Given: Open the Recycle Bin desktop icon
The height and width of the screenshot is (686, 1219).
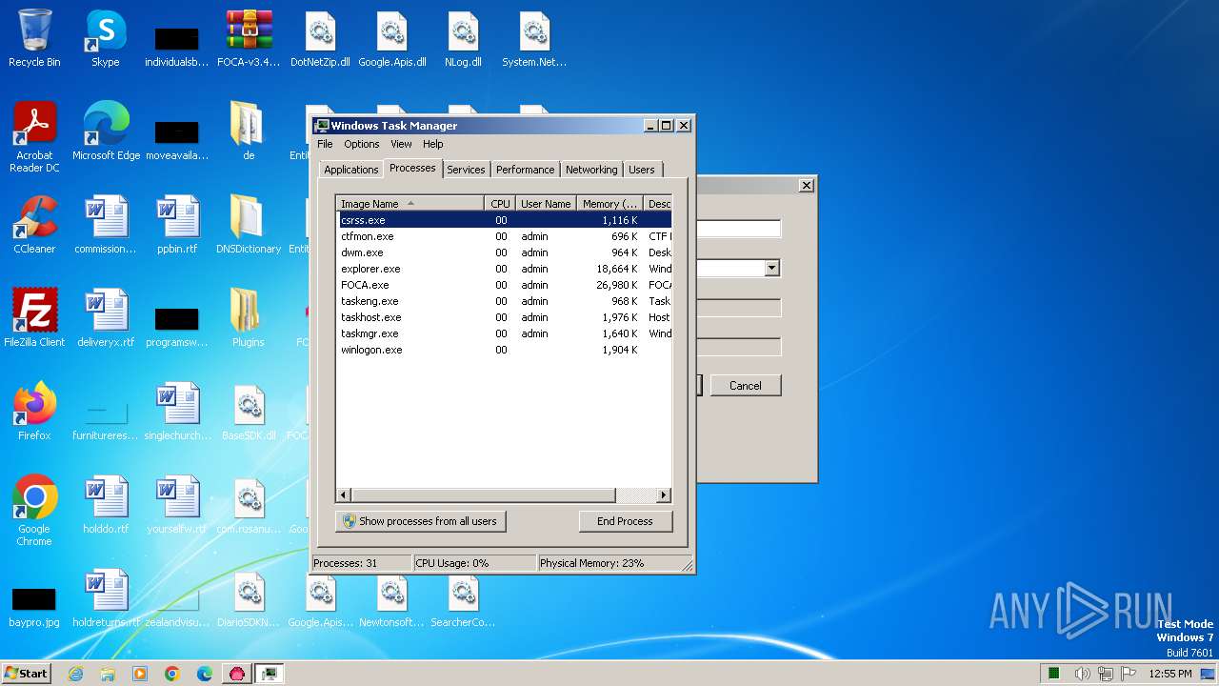Looking at the screenshot, I should click(x=34, y=39).
